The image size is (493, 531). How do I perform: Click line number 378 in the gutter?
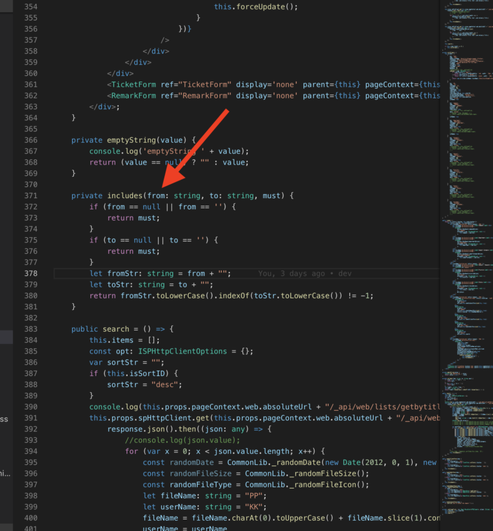point(31,274)
